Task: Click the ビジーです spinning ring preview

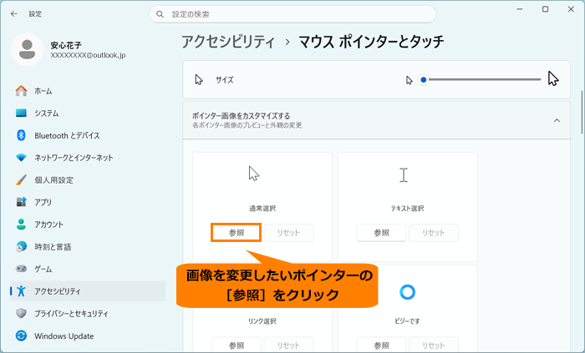Action: coord(407,292)
